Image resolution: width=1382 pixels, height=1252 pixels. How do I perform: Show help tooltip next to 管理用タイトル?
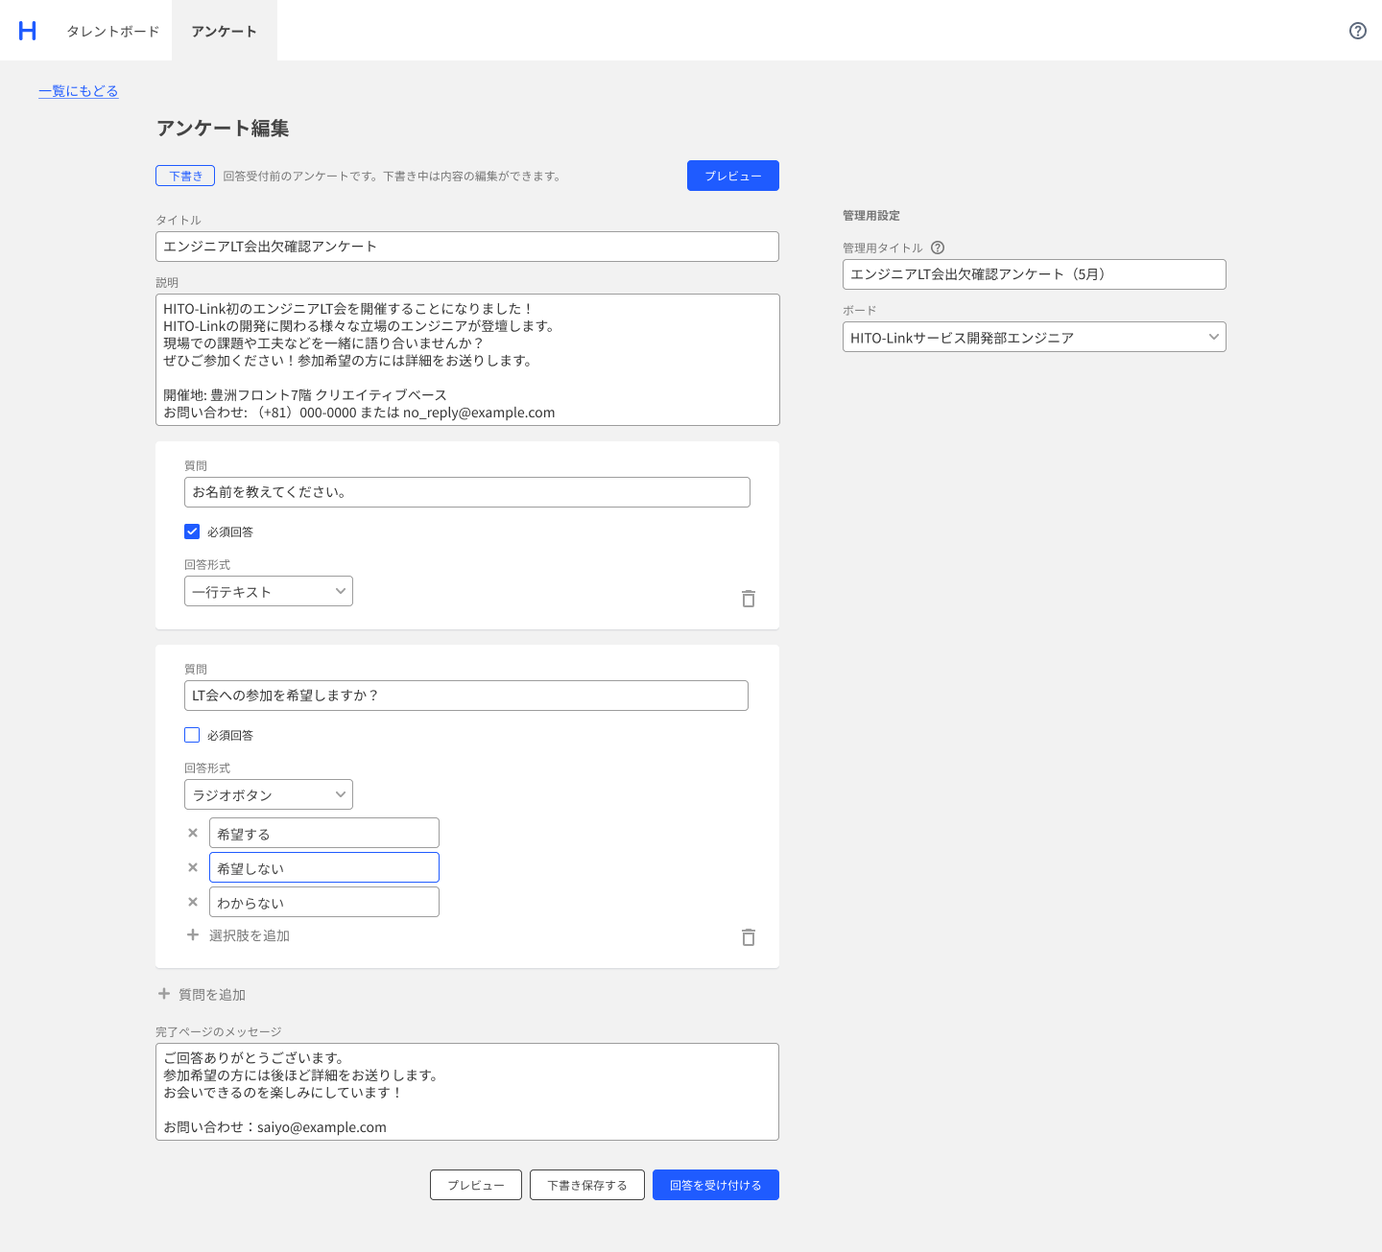click(x=938, y=248)
